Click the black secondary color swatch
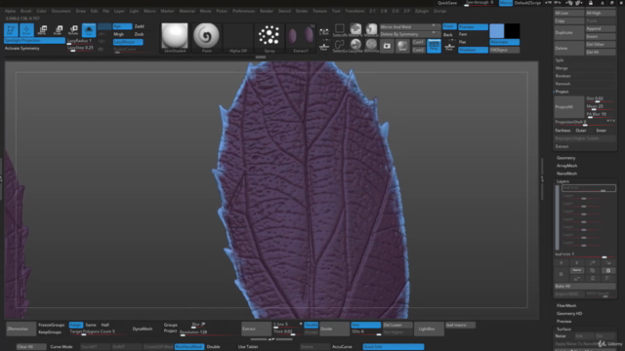The image size is (625, 351). (x=512, y=30)
